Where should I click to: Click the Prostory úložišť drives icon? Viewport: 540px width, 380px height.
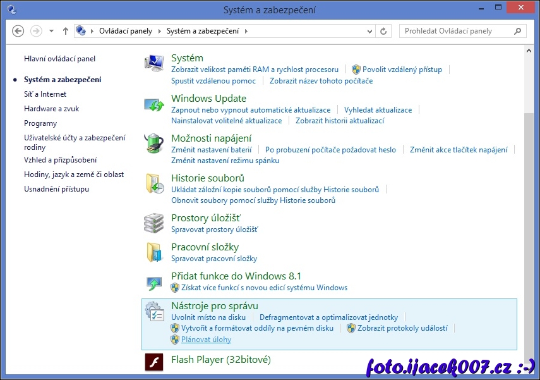pyautogui.click(x=154, y=223)
